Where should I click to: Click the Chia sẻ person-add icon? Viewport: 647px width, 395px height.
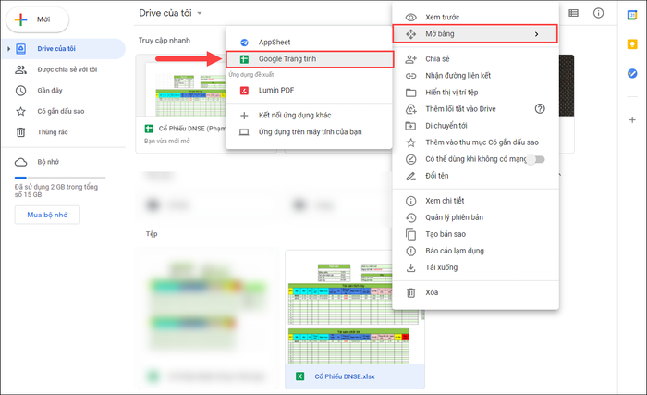click(410, 59)
